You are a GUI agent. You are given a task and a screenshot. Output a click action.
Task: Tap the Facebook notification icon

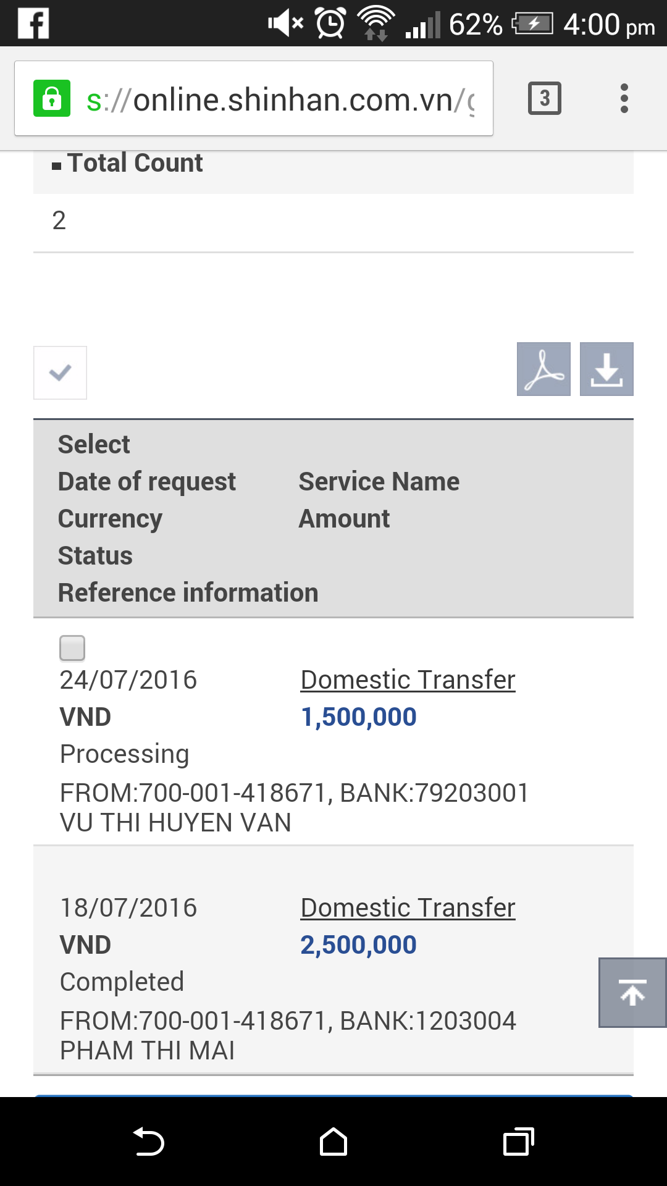click(33, 23)
